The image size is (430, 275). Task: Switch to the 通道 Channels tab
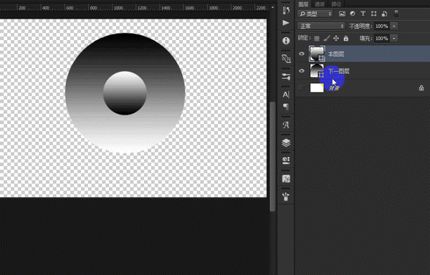point(320,4)
